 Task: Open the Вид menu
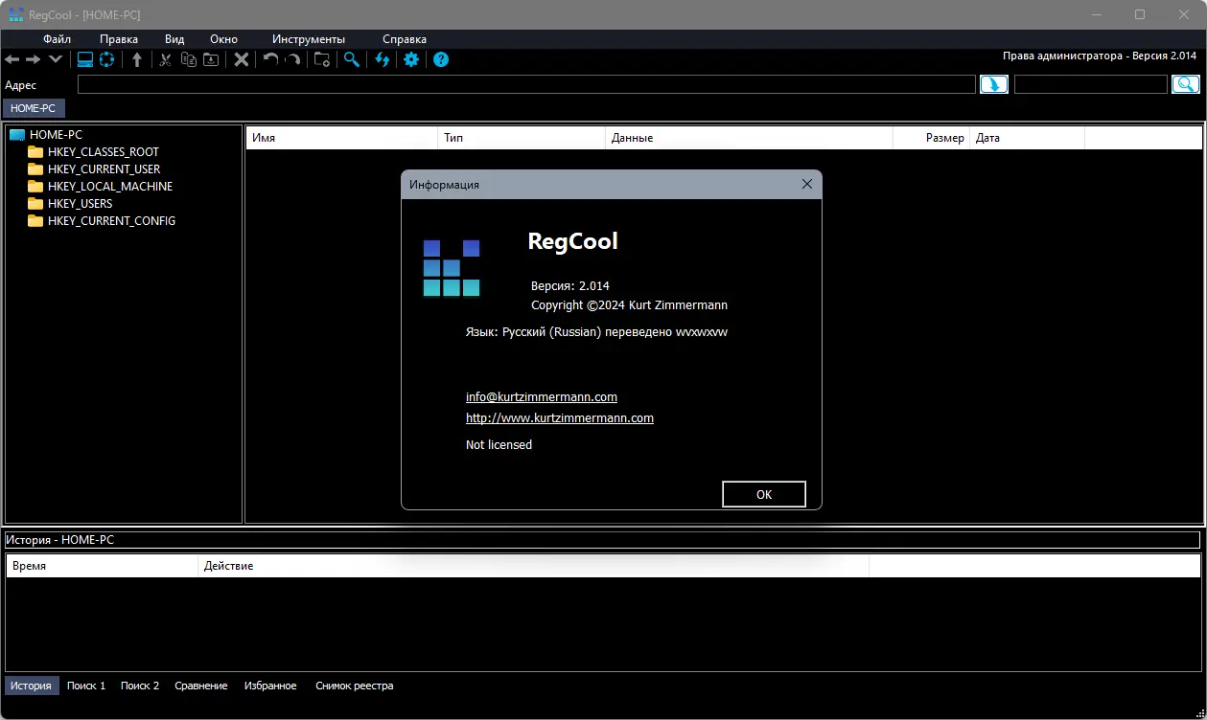(174, 39)
